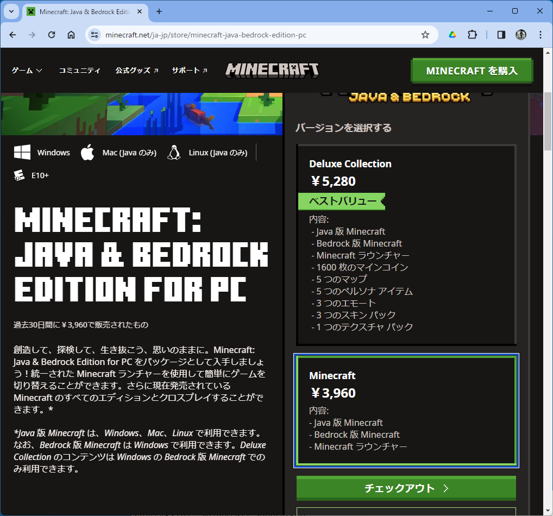Open the 公式グッズ menu link
553x516 pixels.
[136, 71]
